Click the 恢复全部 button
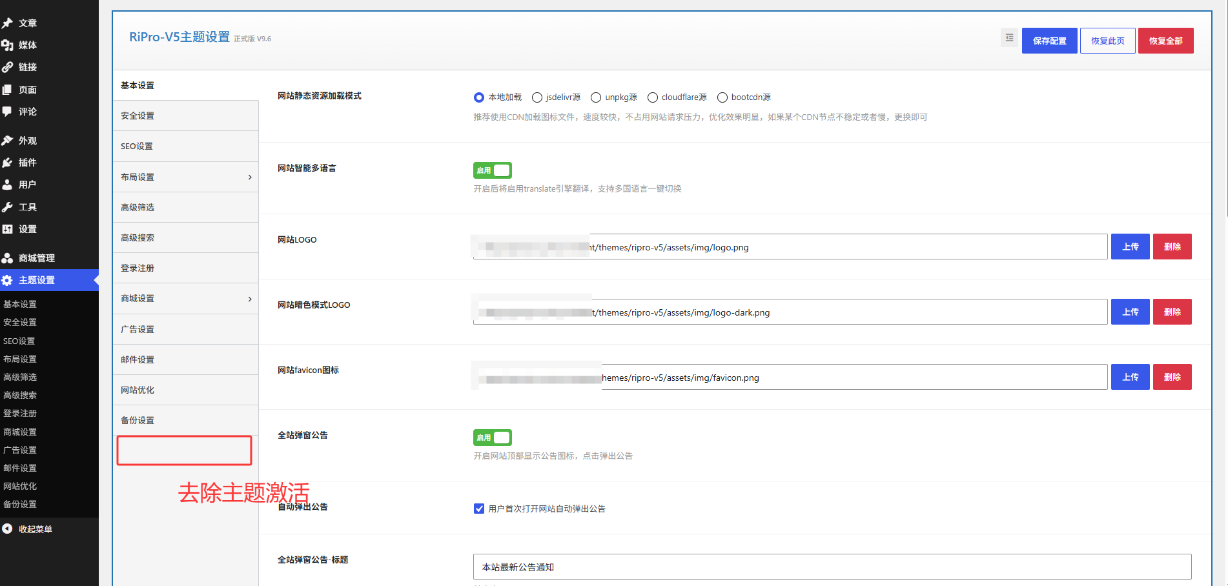Viewport: 1228px width, 586px height. click(1166, 41)
